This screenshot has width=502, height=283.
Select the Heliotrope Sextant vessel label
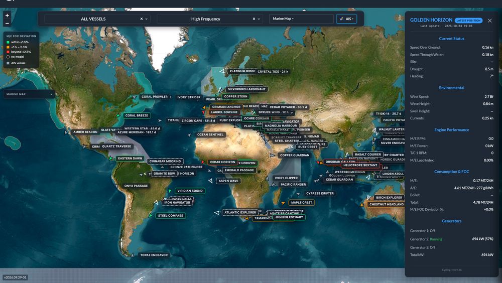[x=360, y=165]
